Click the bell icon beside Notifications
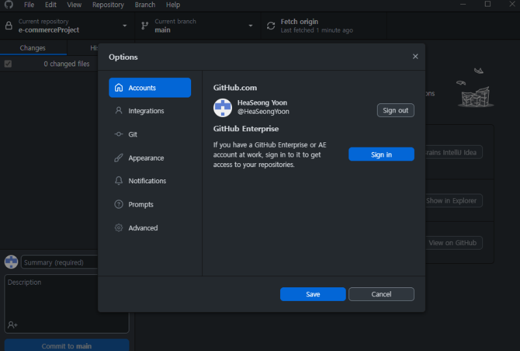The width and height of the screenshot is (520, 351). click(119, 181)
